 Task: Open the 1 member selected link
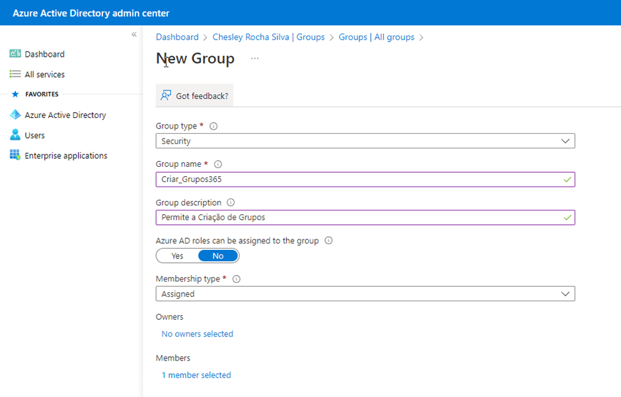196,375
